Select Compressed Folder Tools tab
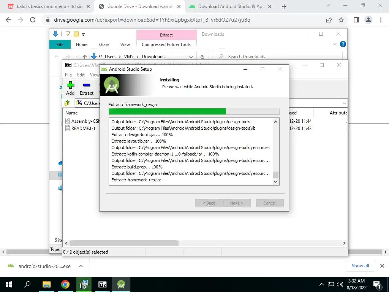This screenshot has height=292, width=389. tap(166, 44)
